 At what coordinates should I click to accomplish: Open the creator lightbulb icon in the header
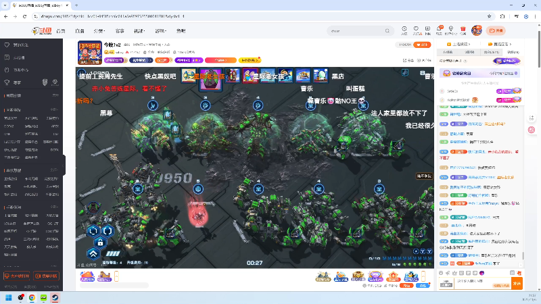pos(450,30)
